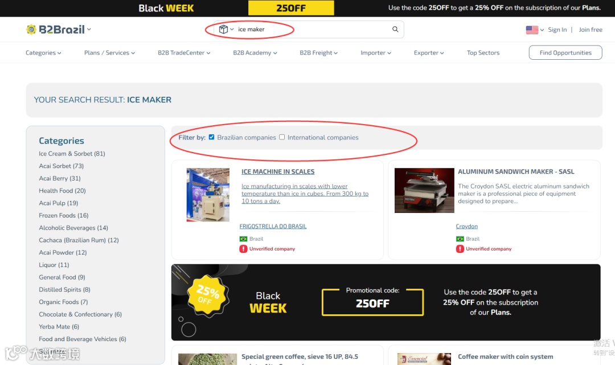
Task: Click the Unverified company text under Croydon
Action: click(x=489, y=249)
